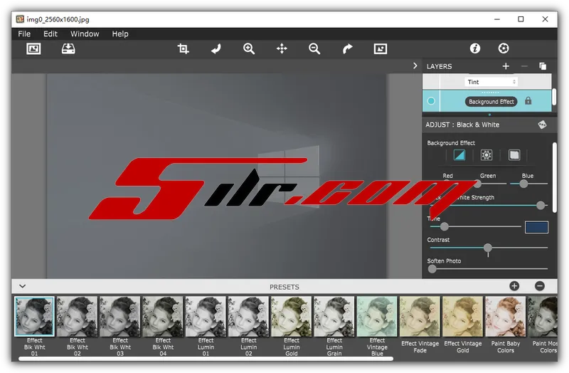Open the Tint layer type dropdown
Viewport: 569px width, 373px height.
tap(491, 82)
